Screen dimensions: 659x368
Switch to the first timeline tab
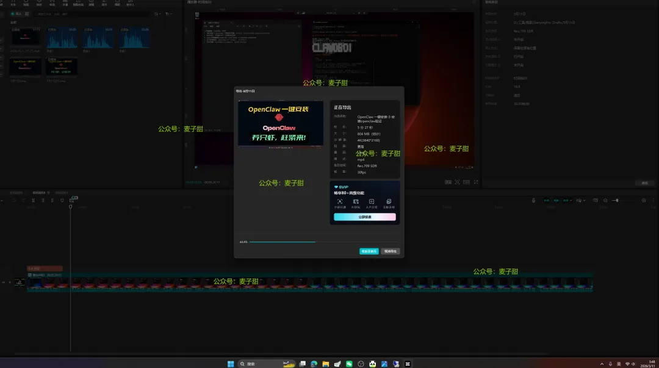tap(16, 193)
